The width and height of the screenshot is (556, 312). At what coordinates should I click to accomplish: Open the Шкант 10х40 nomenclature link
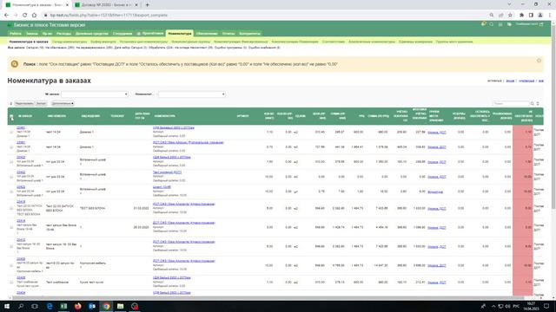click(x=162, y=187)
